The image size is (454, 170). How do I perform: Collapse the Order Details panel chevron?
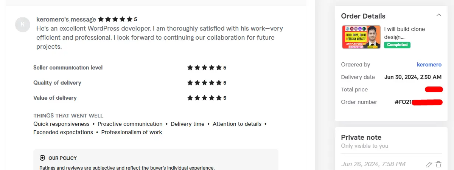click(438, 15)
